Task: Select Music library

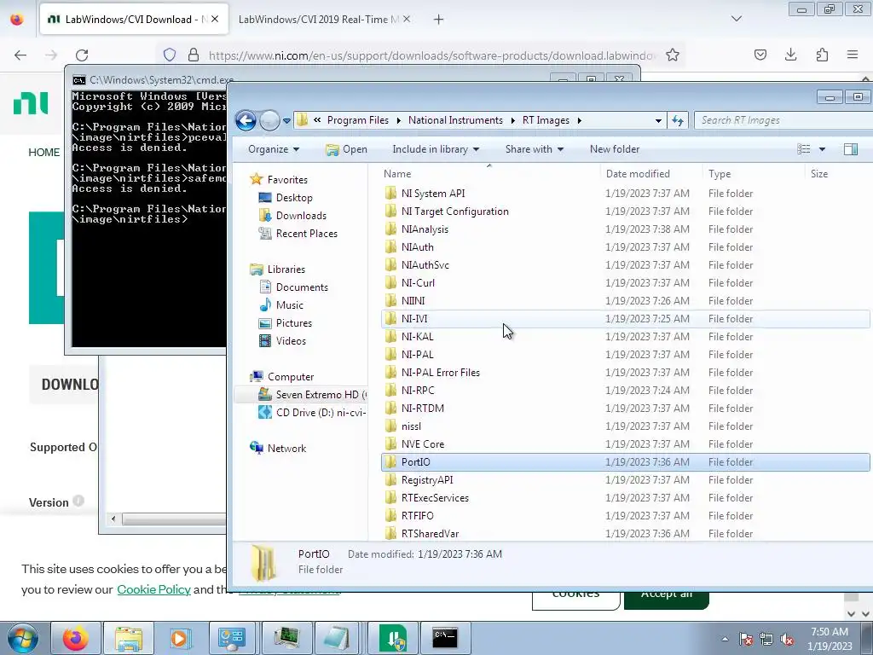Action: point(290,305)
